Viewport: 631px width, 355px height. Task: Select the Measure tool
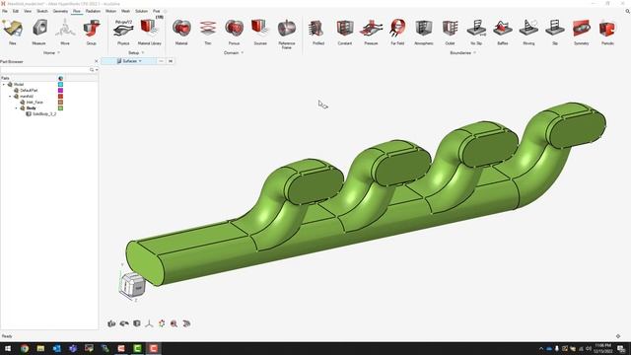[39, 32]
